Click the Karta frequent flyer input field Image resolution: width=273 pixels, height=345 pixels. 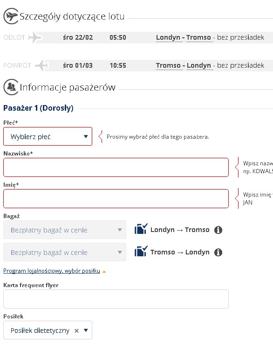[116, 299]
